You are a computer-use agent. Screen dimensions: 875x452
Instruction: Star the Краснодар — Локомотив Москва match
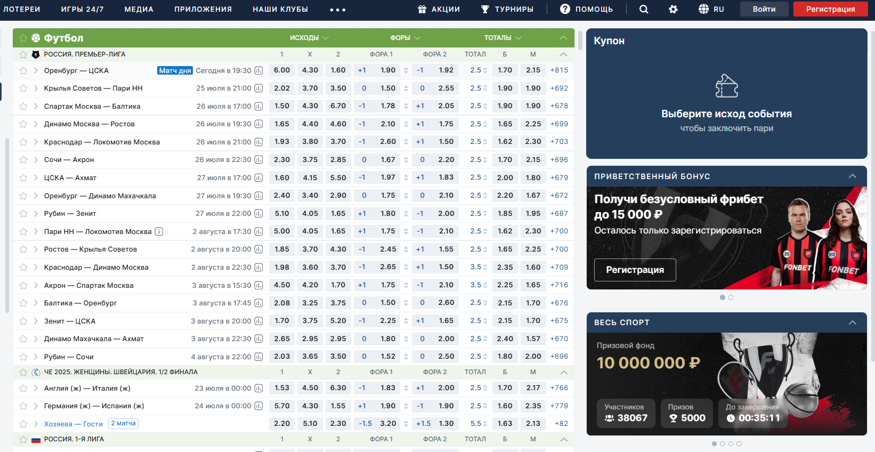tap(23, 142)
